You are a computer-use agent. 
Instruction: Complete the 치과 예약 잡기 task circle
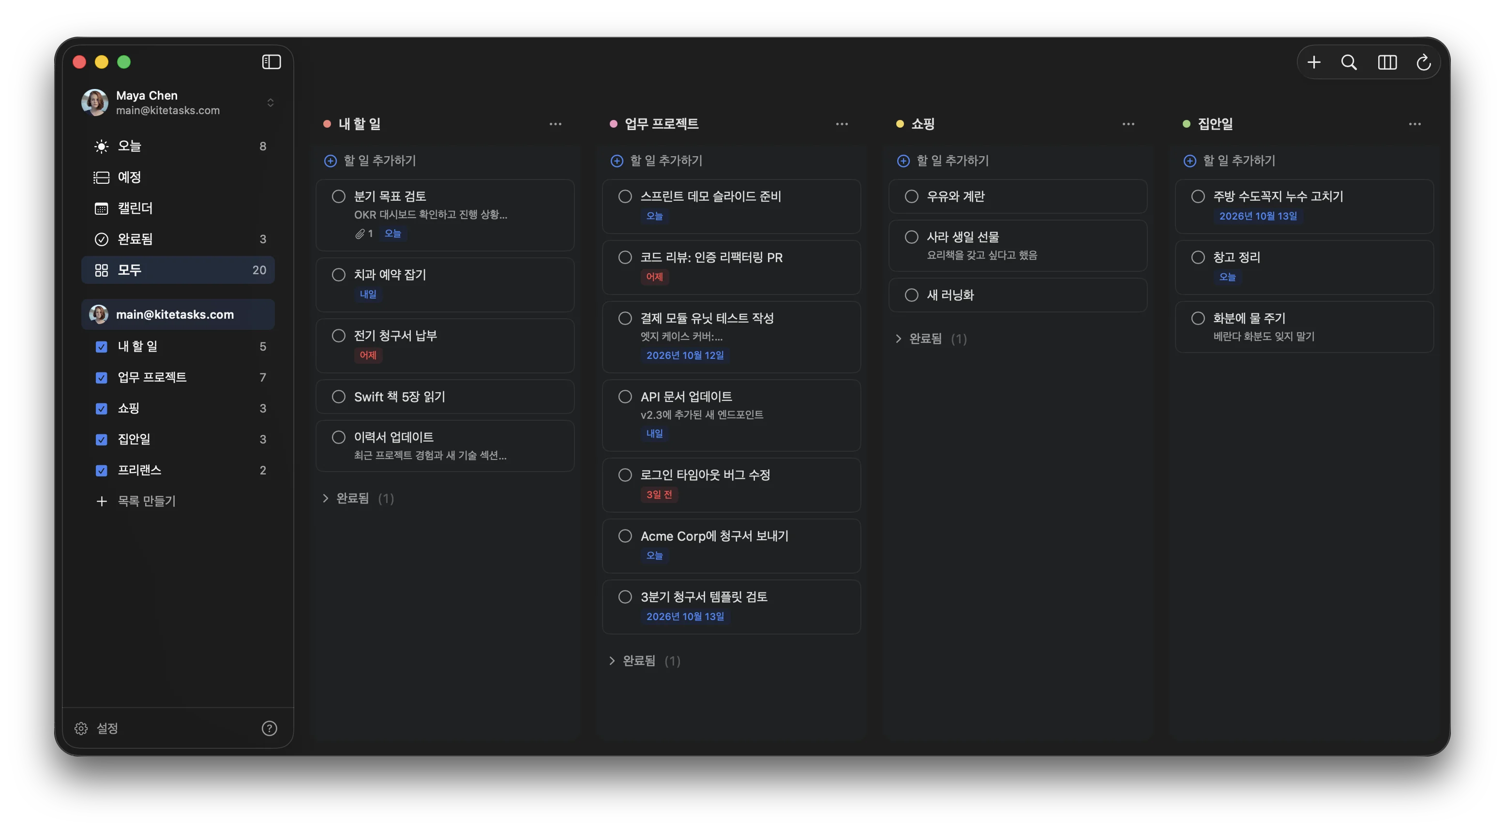(x=338, y=274)
